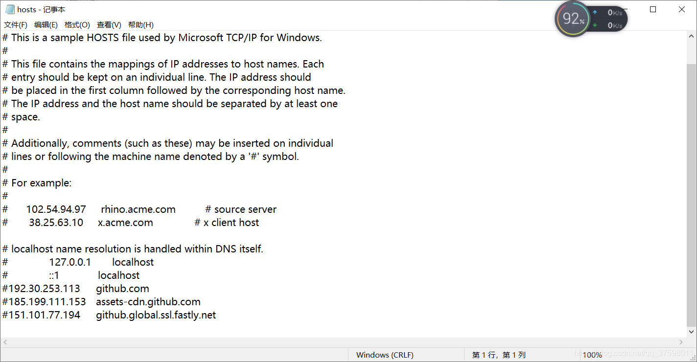The image size is (697, 362).
Task: Click the download speed arrow indicator
Action: click(595, 25)
